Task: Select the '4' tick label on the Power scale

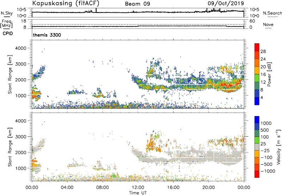Action: pos(262,97)
